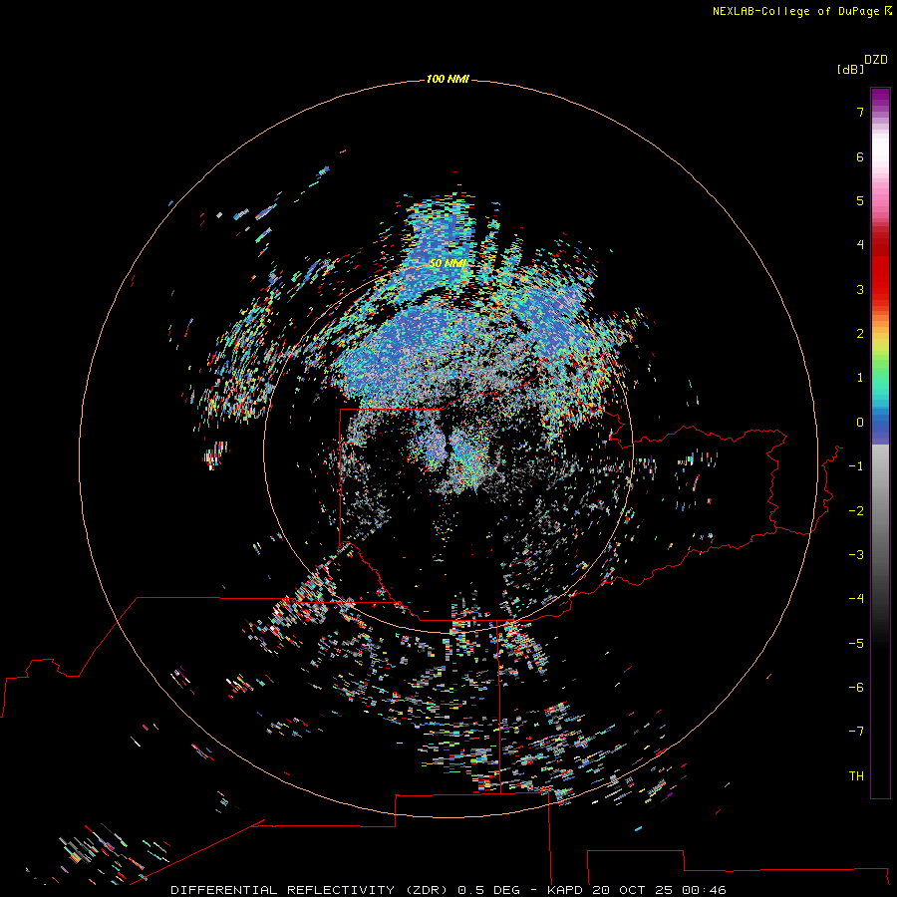Click the Differential Reflectivity (ZDR) caption text
The height and width of the screenshot is (897, 897).
(x=309, y=890)
